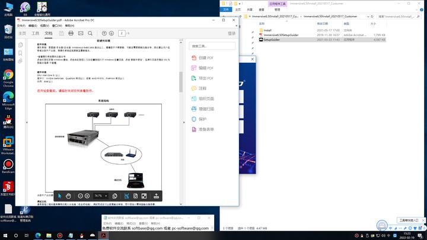Click the Acrobat document vertical scrollbar
The height and width of the screenshot is (240, 427).
[x=181, y=83]
